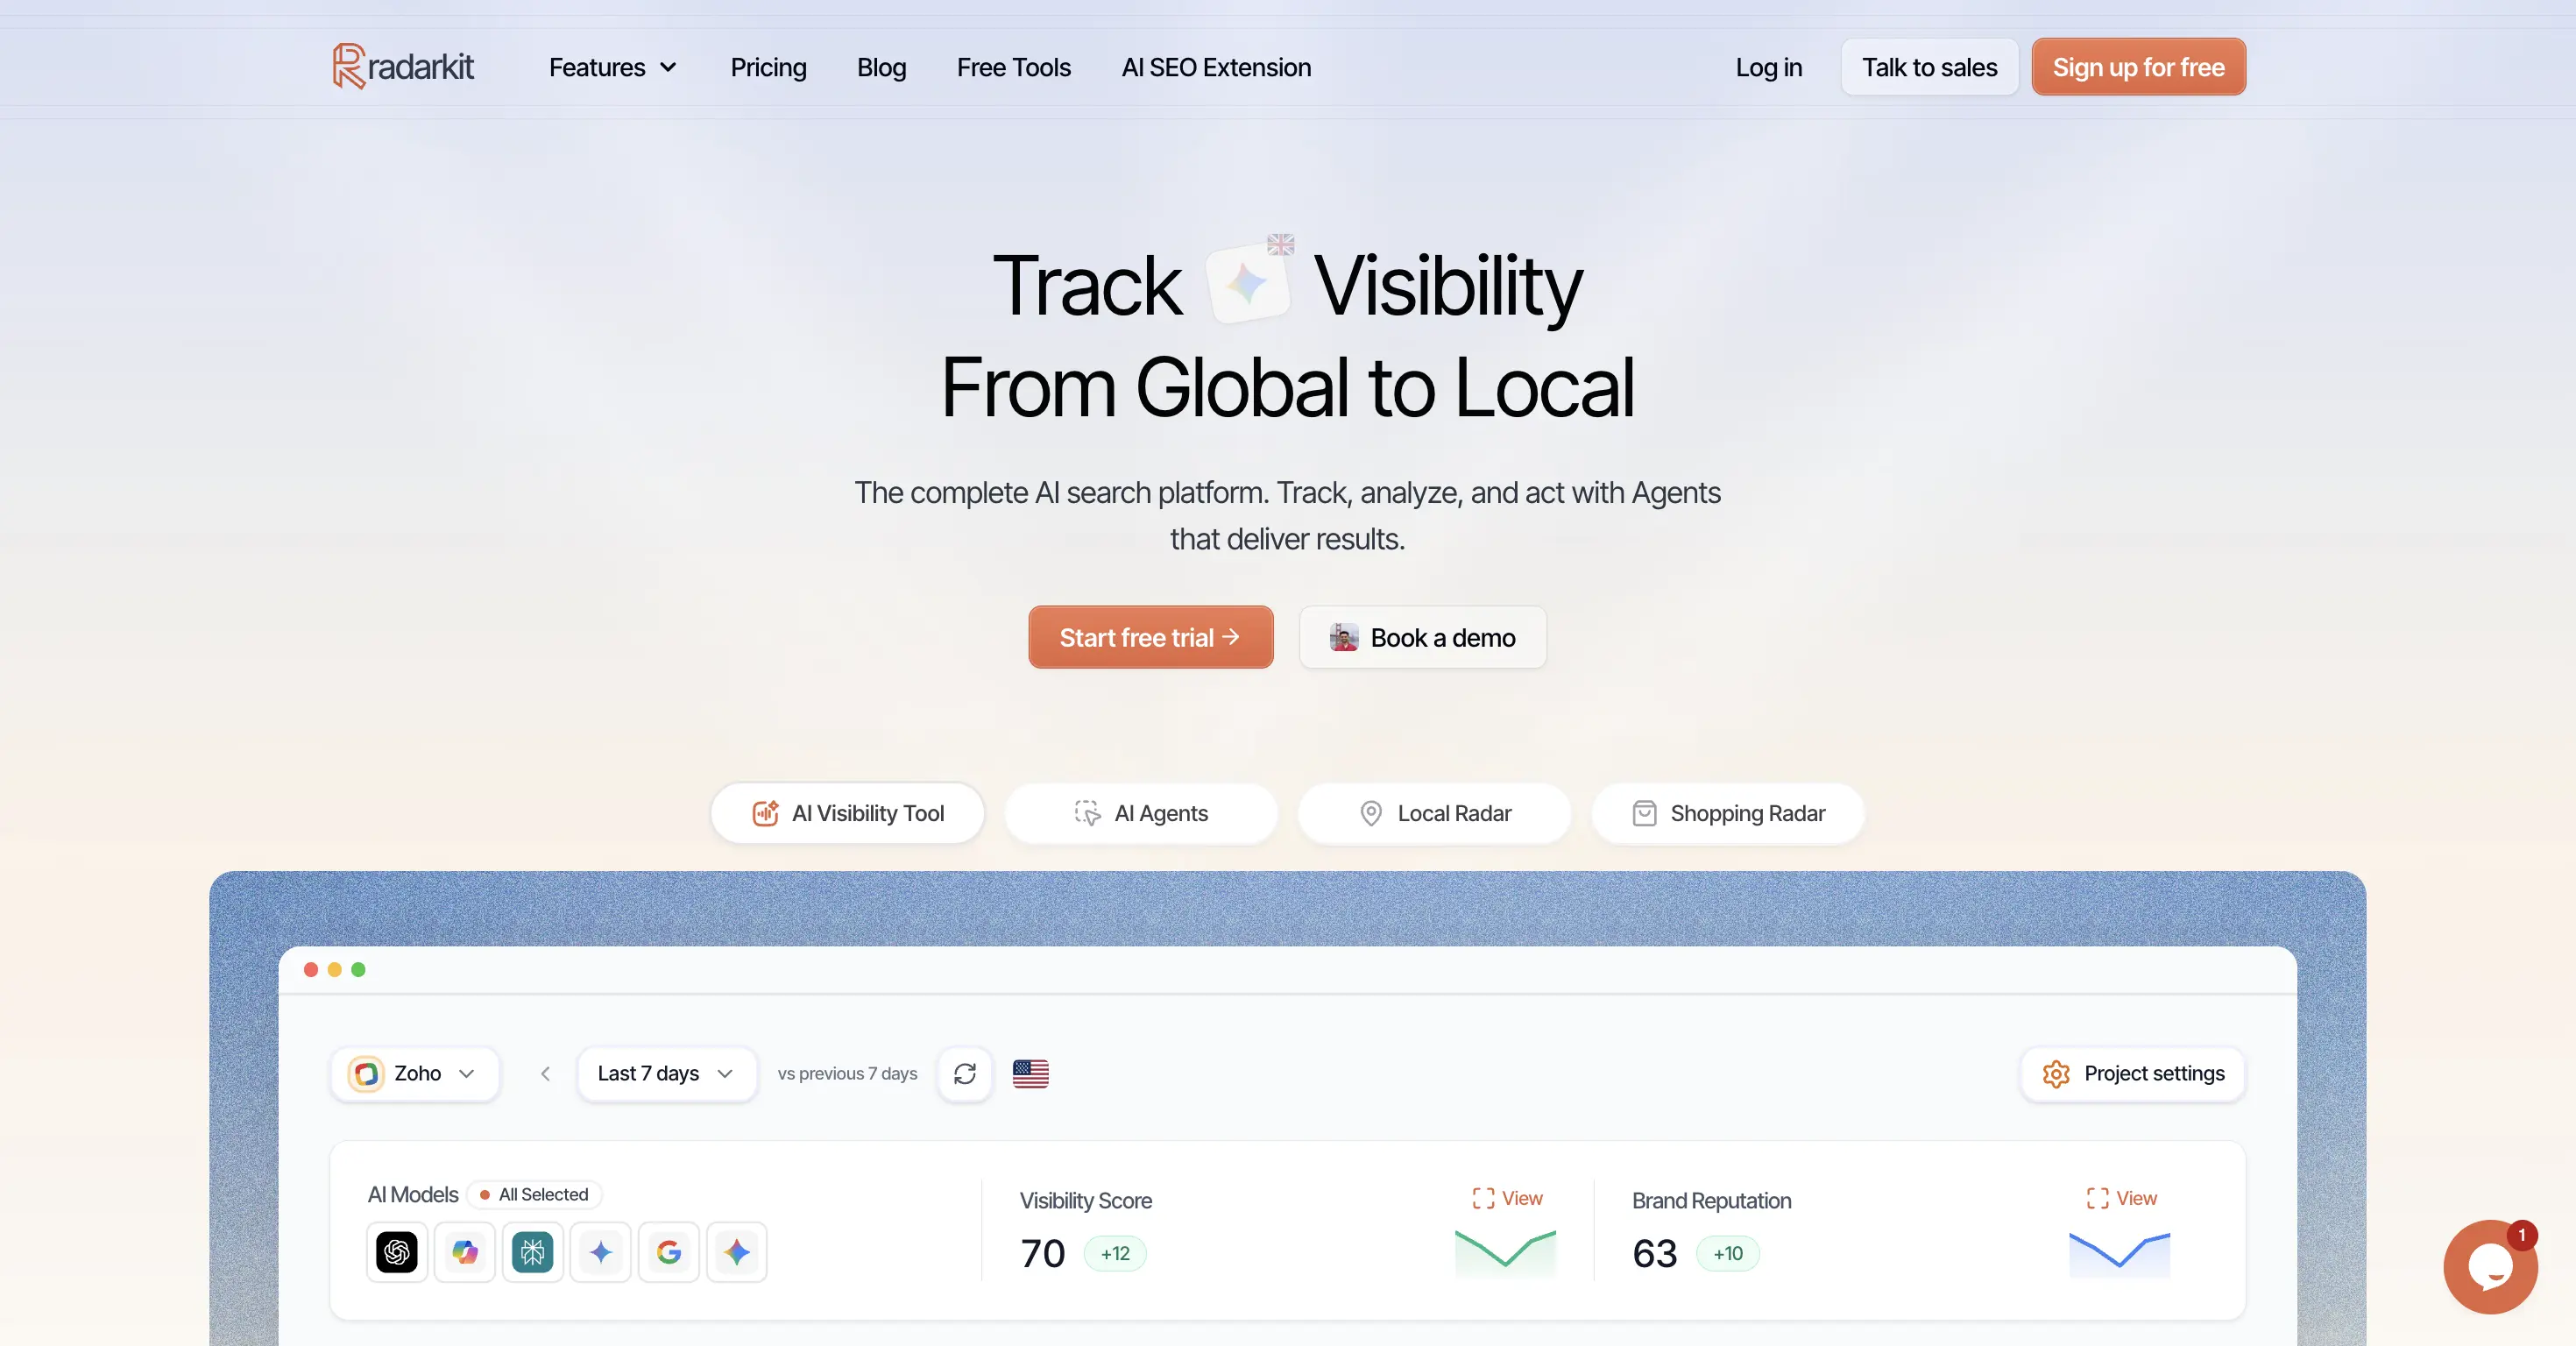Toggle the All Selected models pill
The height and width of the screenshot is (1346, 2576).
pos(535,1195)
